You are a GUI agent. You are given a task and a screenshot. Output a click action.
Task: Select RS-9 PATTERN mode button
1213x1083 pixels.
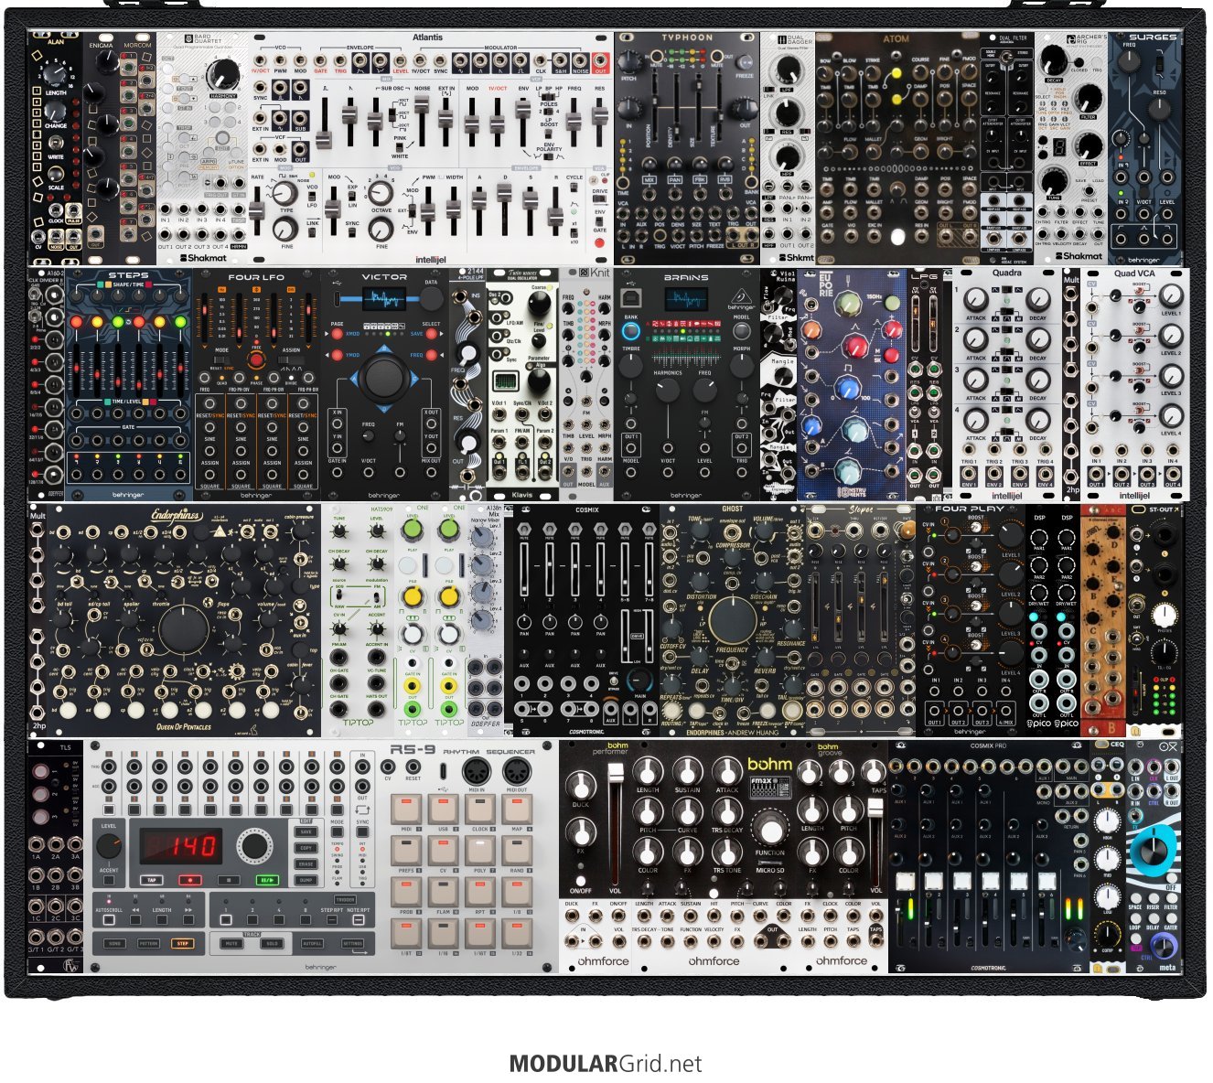click(149, 943)
